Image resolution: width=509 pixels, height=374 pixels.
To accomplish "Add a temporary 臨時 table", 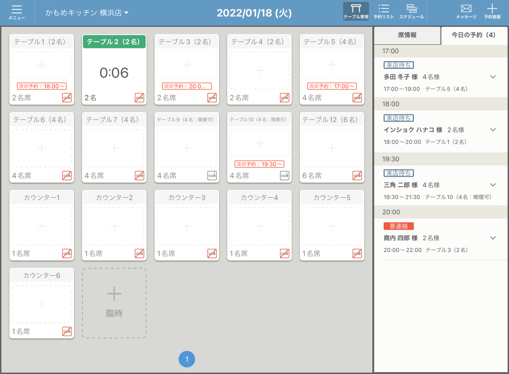I will click(114, 303).
